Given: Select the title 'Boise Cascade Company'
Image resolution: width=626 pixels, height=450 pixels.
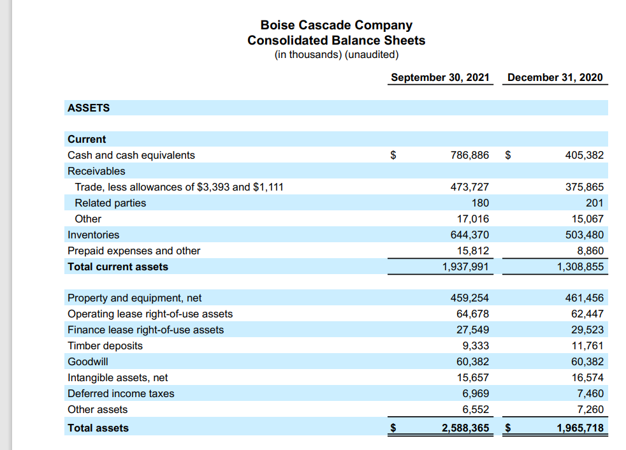Looking at the screenshot, I should point(336,25).
